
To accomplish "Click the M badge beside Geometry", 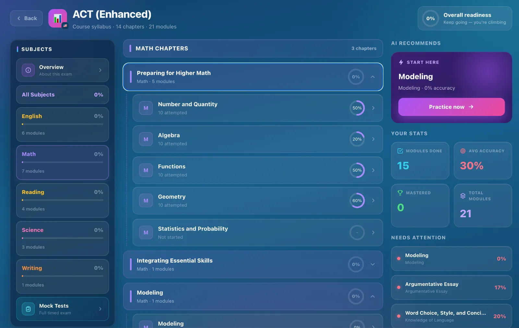I will pos(146,201).
